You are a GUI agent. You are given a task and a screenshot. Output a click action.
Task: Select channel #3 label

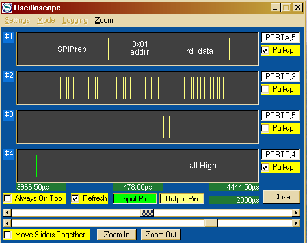pos(8,114)
